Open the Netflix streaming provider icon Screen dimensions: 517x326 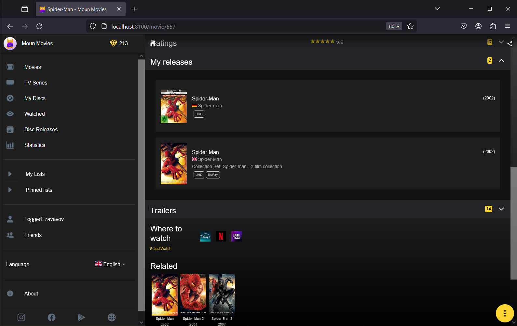pyautogui.click(x=221, y=236)
